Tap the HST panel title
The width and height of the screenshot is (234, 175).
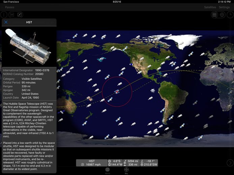click(x=29, y=22)
